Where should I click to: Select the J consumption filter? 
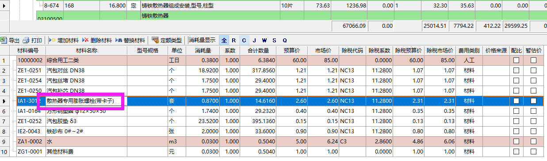click(x=254, y=40)
